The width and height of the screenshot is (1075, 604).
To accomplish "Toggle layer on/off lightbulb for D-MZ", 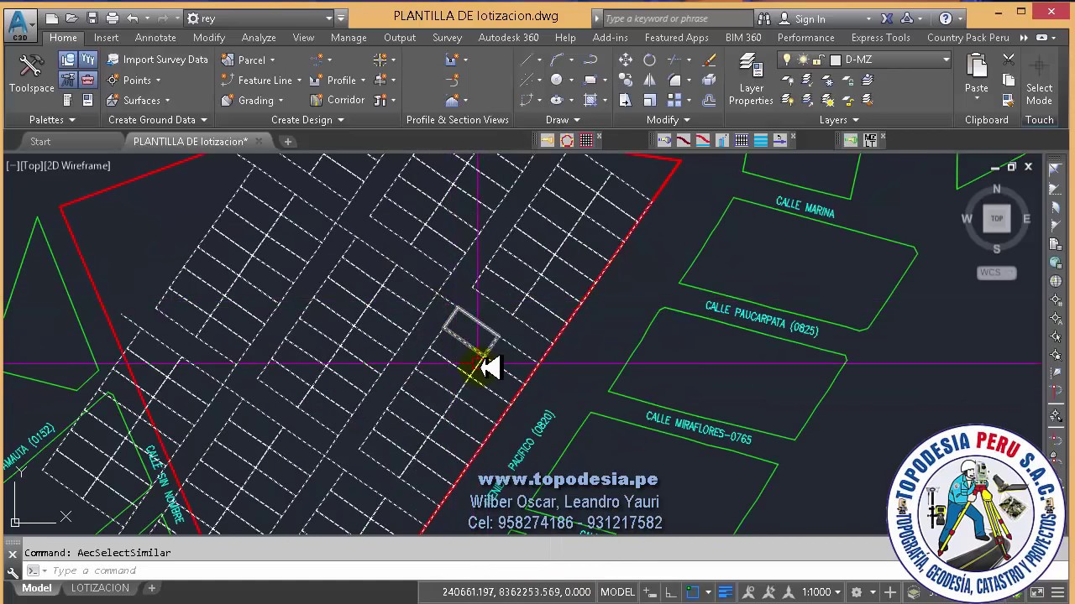I will (x=787, y=60).
